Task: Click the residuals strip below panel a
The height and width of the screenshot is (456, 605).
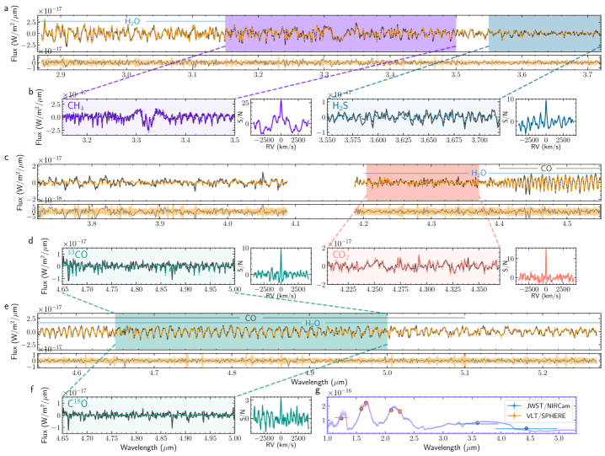Action: (x=321, y=62)
